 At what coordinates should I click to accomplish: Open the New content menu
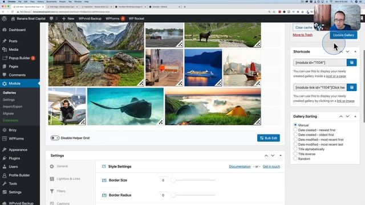(x=68, y=19)
